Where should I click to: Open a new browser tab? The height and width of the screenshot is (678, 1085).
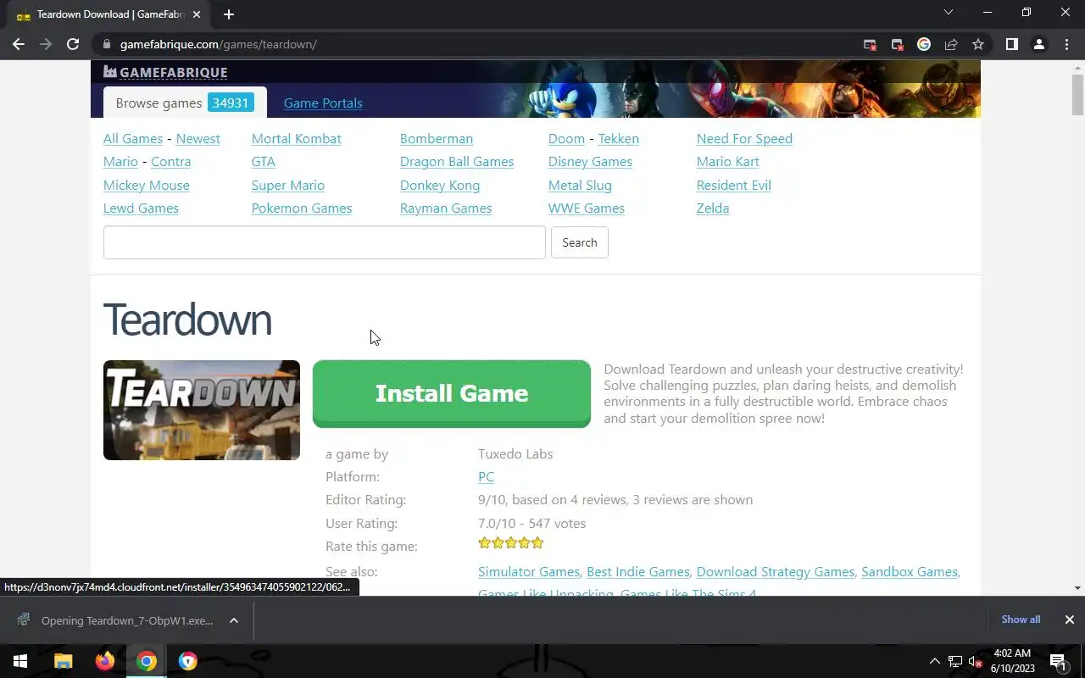(229, 14)
